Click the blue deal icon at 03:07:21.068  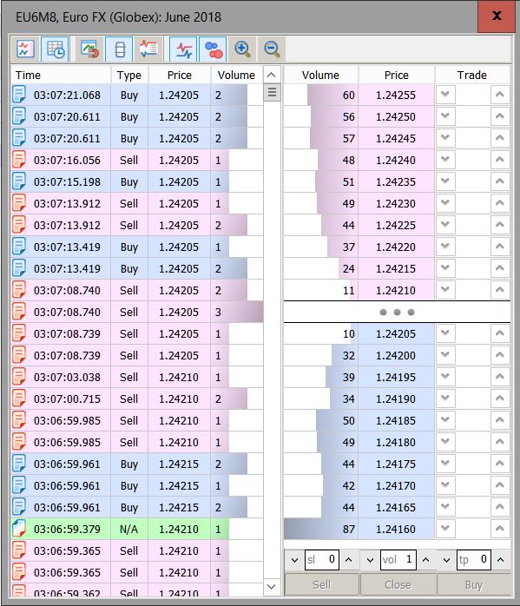click(19, 95)
